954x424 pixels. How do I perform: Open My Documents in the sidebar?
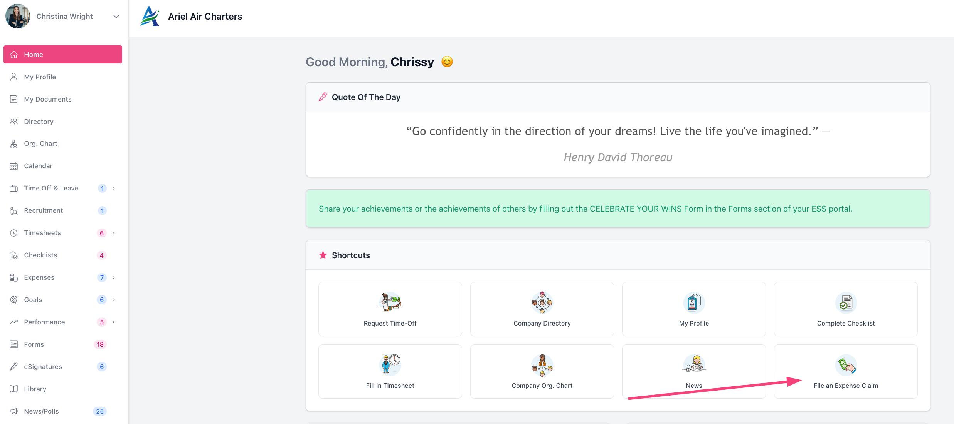click(x=47, y=99)
